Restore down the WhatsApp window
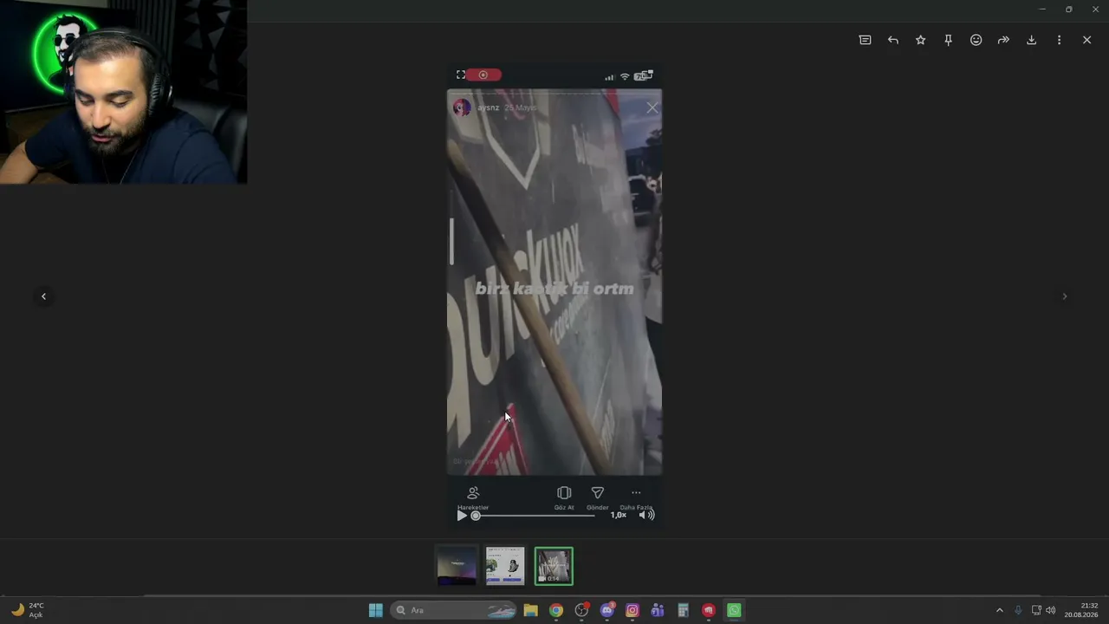The width and height of the screenshot is (1109, 624). 1068,10
